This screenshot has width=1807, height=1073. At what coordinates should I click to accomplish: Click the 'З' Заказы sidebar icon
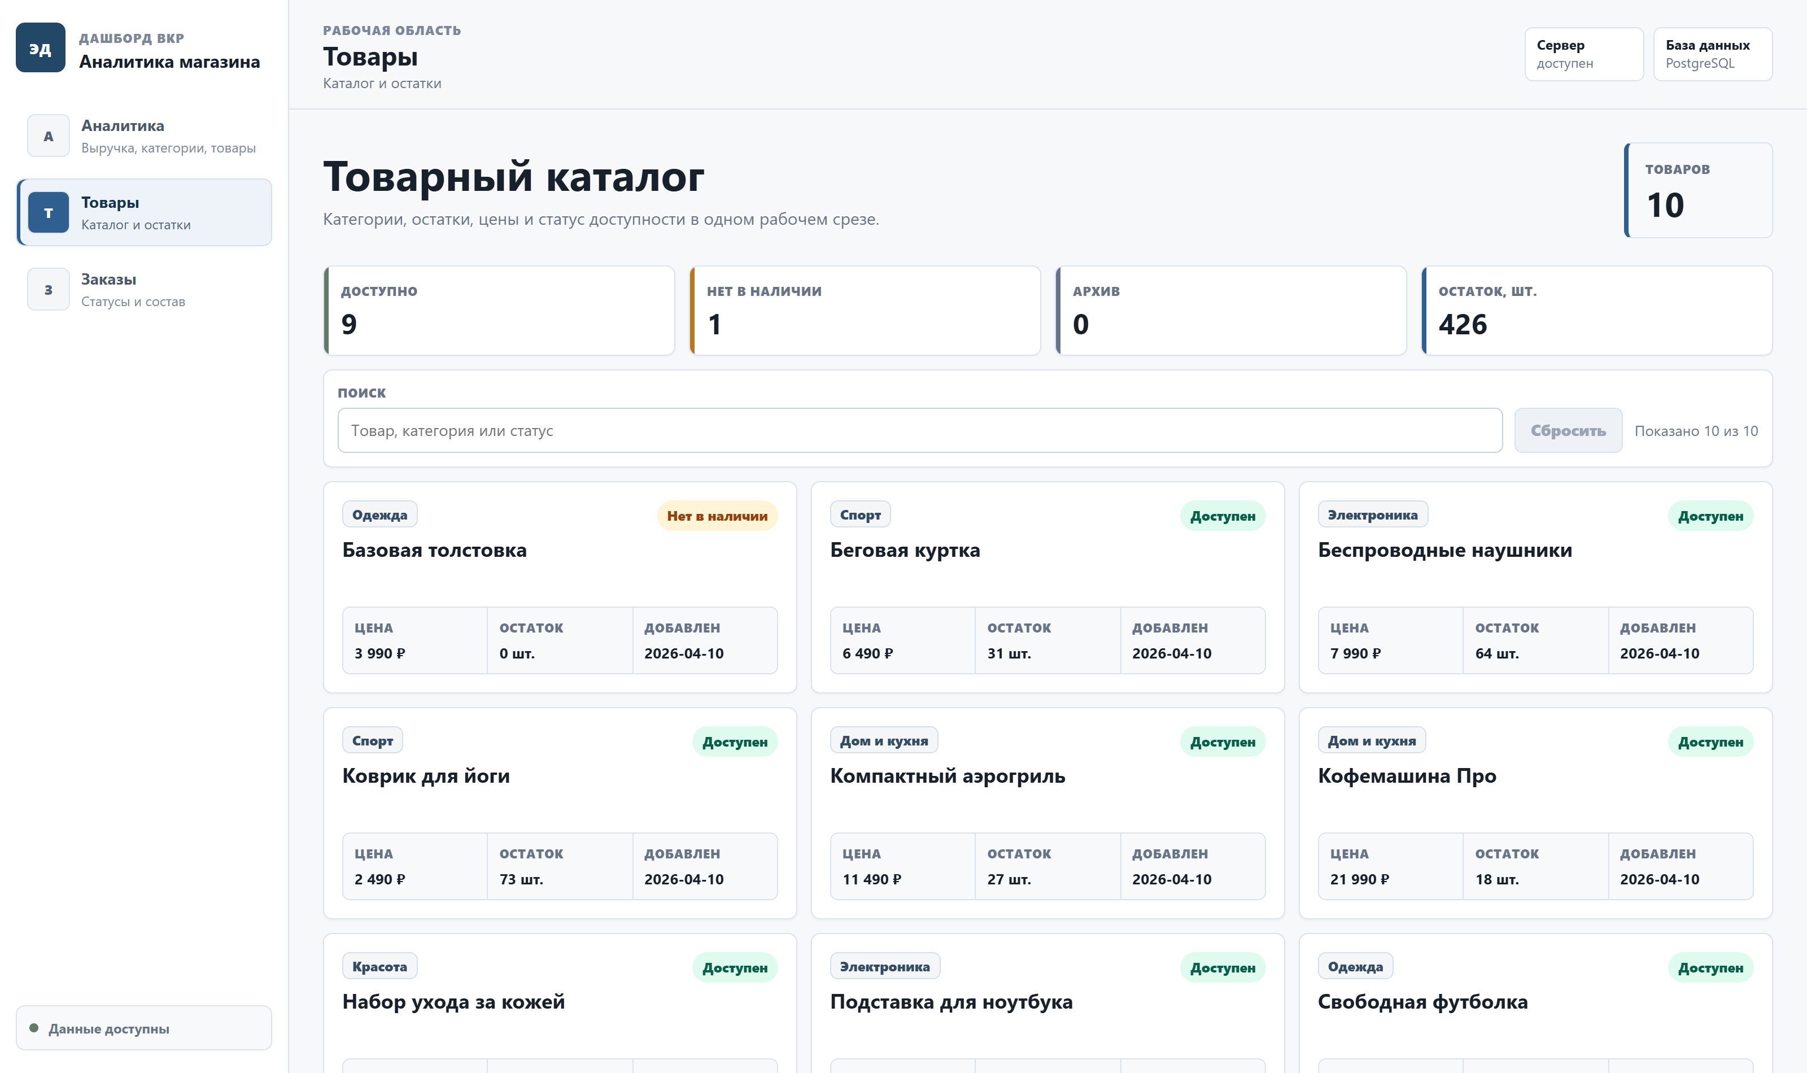(49, 289)
